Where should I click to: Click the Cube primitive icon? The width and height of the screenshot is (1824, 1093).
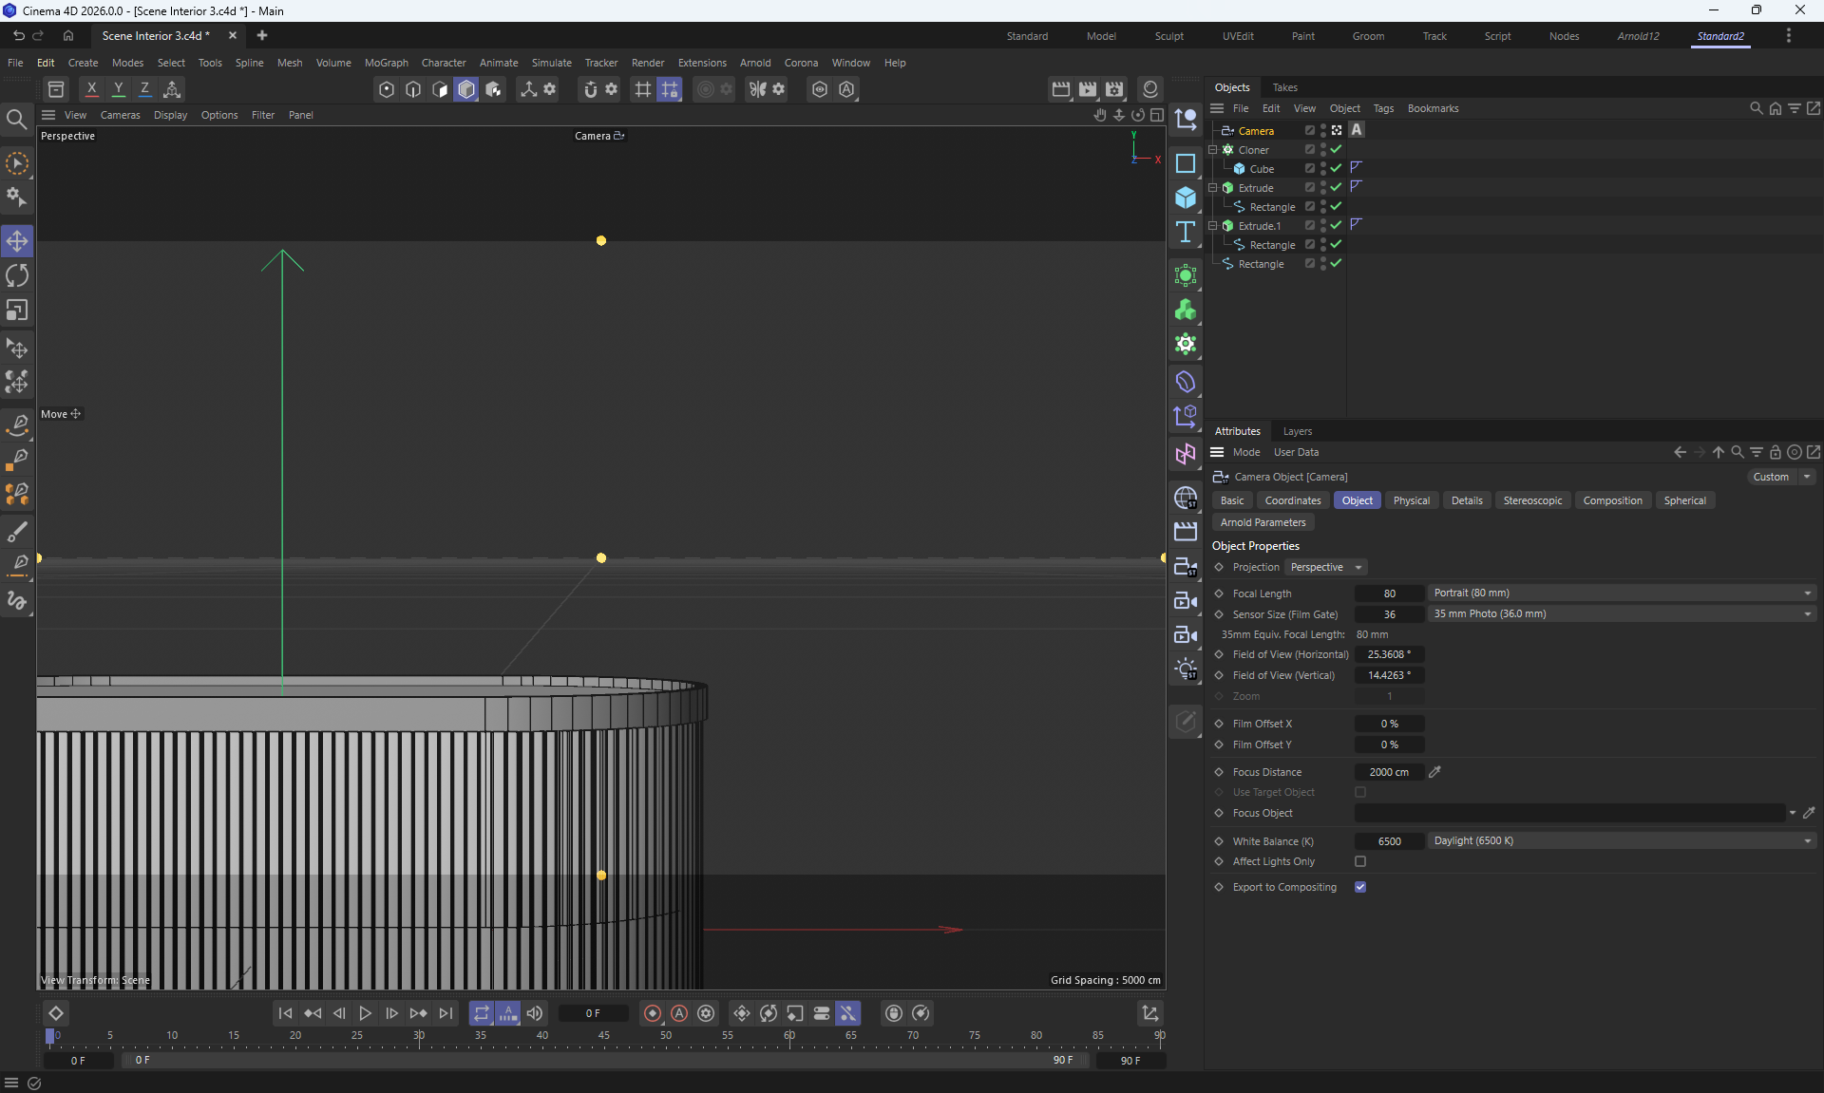(x=1186, y=198)
